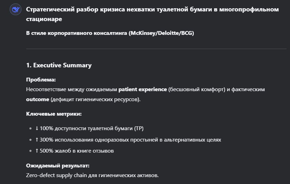This screenshot has width=290, height=184.
Task: Click the up arrow before 500%
Action: coord(37,151)
